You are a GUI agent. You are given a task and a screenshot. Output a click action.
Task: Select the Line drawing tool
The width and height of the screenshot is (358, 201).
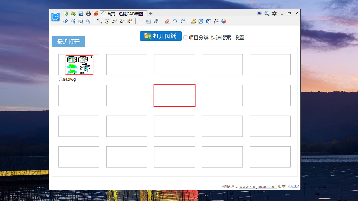99,21
